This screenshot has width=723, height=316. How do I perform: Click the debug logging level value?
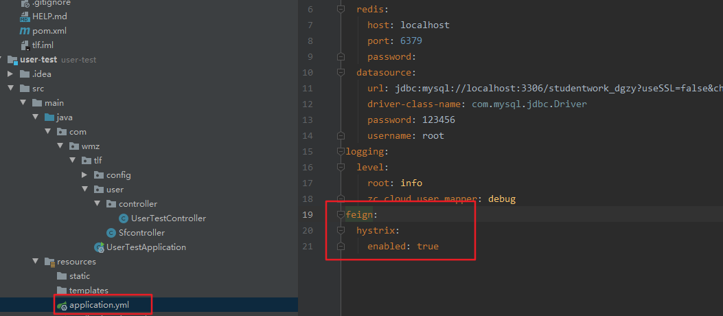coord(502,199)
